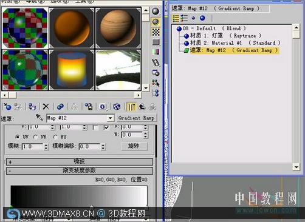The width and height of the screenshot is (305, 222).
Task: Open the Material/Map Navigator icon
Action: (x=156, y=93)
